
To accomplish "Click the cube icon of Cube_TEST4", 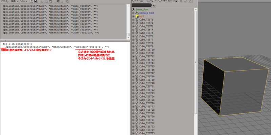I will 137,30.
